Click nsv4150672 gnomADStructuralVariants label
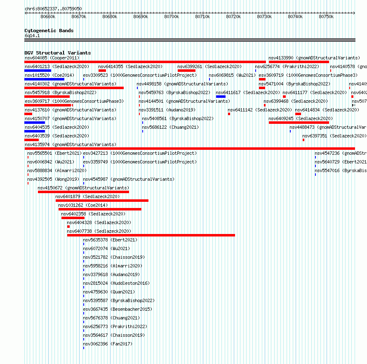367x364 pixels. coord(83,188)
